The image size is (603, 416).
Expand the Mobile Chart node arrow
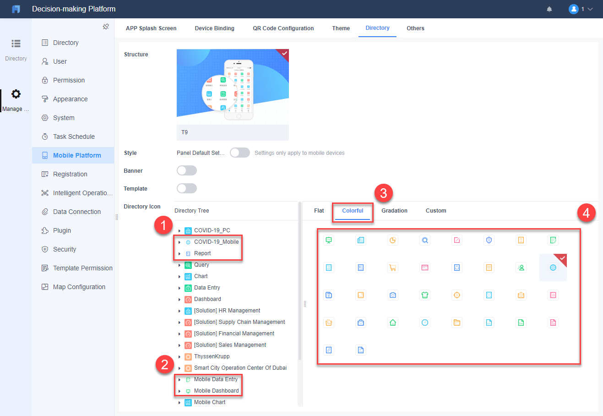179,402
